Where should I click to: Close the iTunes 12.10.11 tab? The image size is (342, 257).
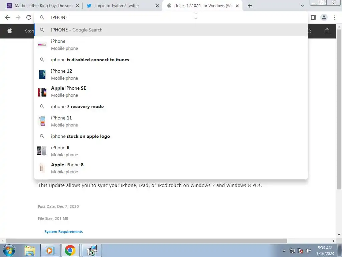point(237,6)
